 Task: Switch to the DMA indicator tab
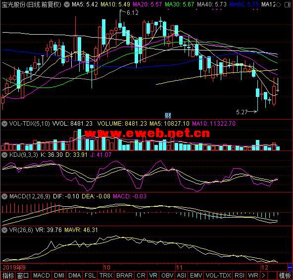75,276
